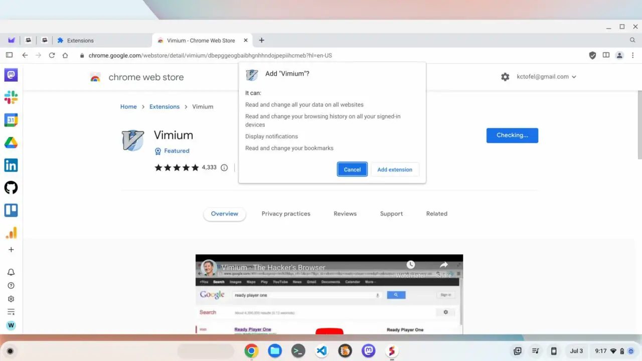The height and width of the screenshot is (361, 642).
Task: Open the Chrome browser menu
Action: (x=633, y=55)
